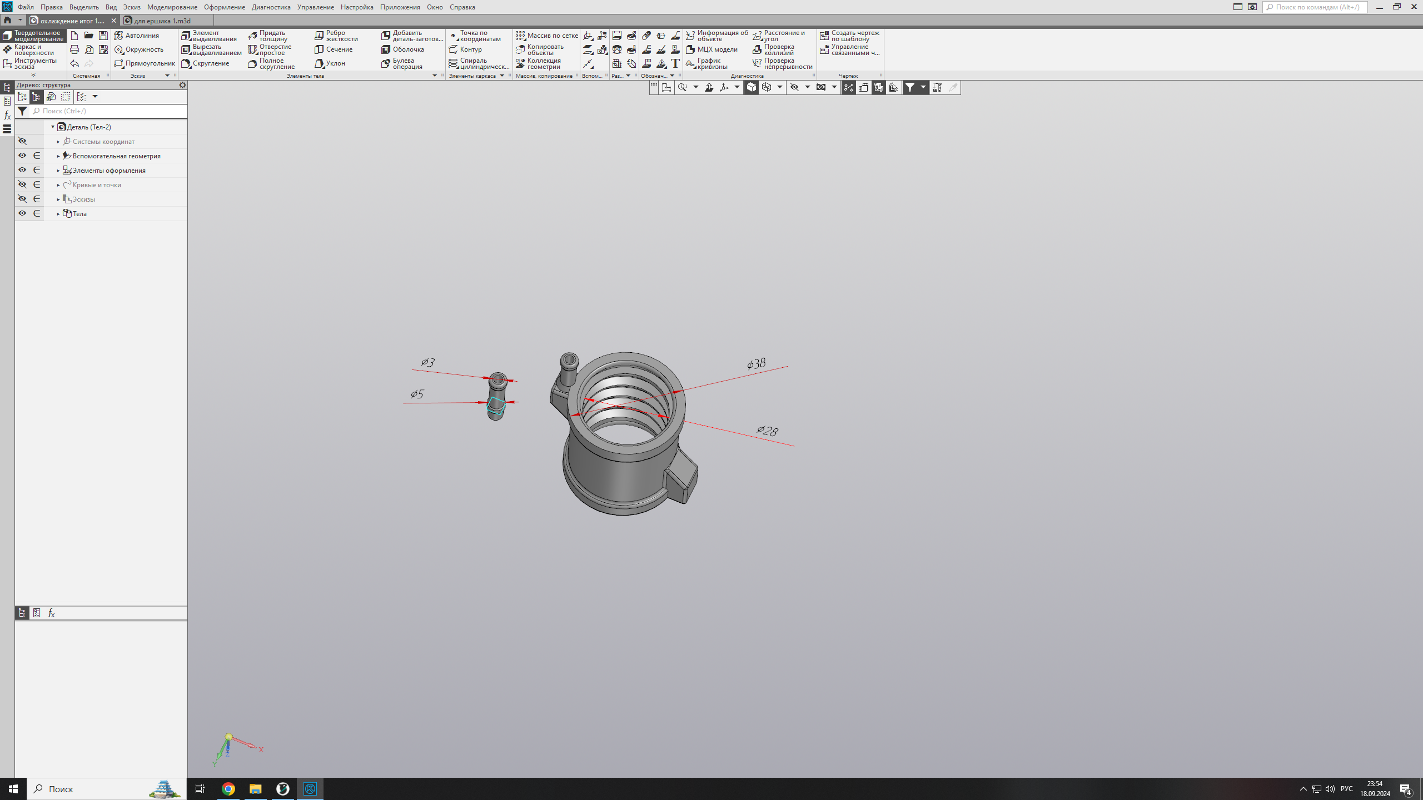This screenshot has height=800, width=1423.
Task: Open the Элементы тела panel dropdown arrow
Action: pyautogui.click(x=435, y=76)
